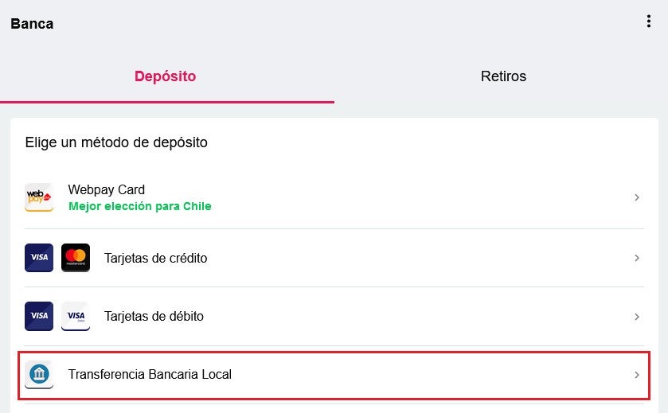Open the three-dot more options menu
The height and width of the screenshot is (413, 668).
pos(648,21)
